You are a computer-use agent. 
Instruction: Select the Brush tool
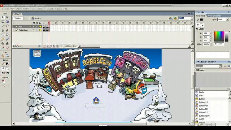7,39
